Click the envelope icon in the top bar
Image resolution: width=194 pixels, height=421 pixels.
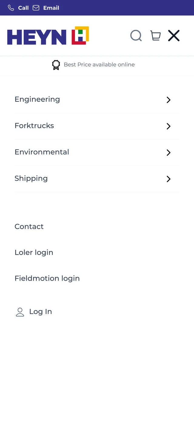pyautogui.click(x=36, y=8)
